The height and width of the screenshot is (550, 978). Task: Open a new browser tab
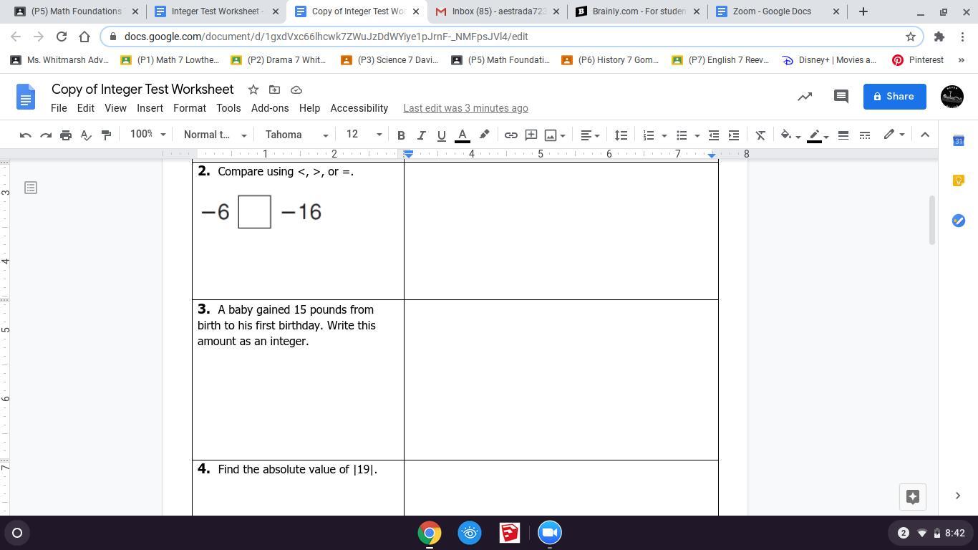click(863, 11)
